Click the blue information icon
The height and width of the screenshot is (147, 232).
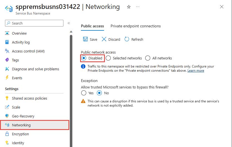[x=83, y=66]
